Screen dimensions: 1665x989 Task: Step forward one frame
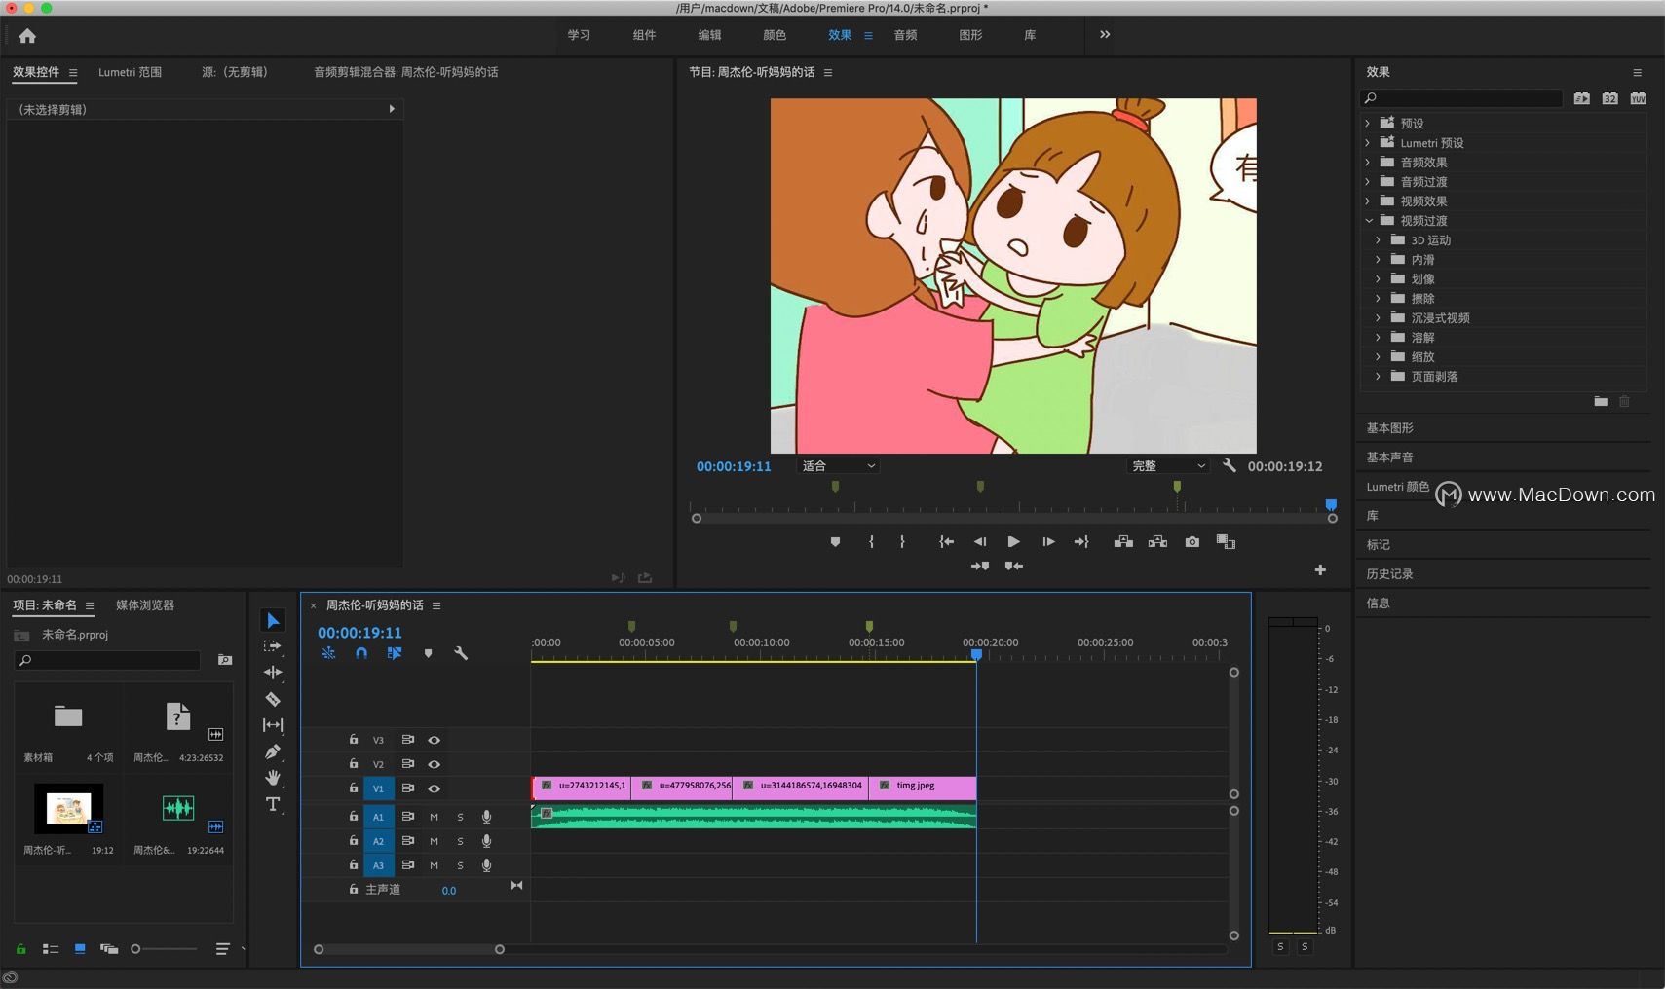[1048, 542]
